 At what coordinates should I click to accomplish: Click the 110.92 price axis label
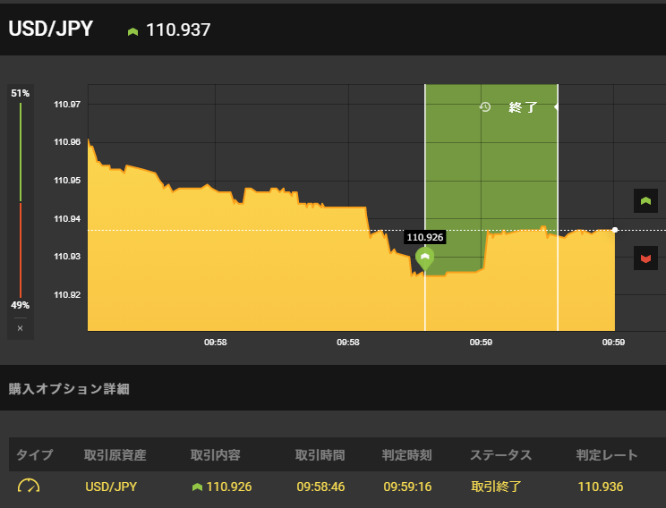67,294
